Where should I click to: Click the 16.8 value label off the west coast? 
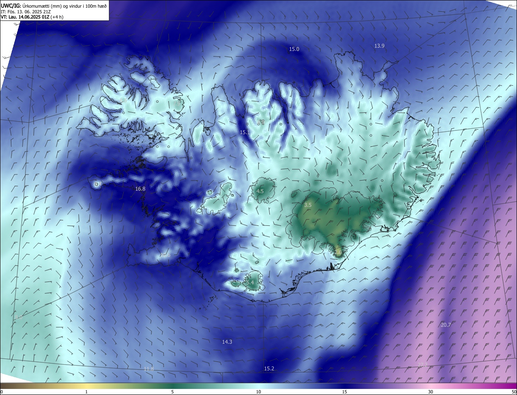click(140, 189)
